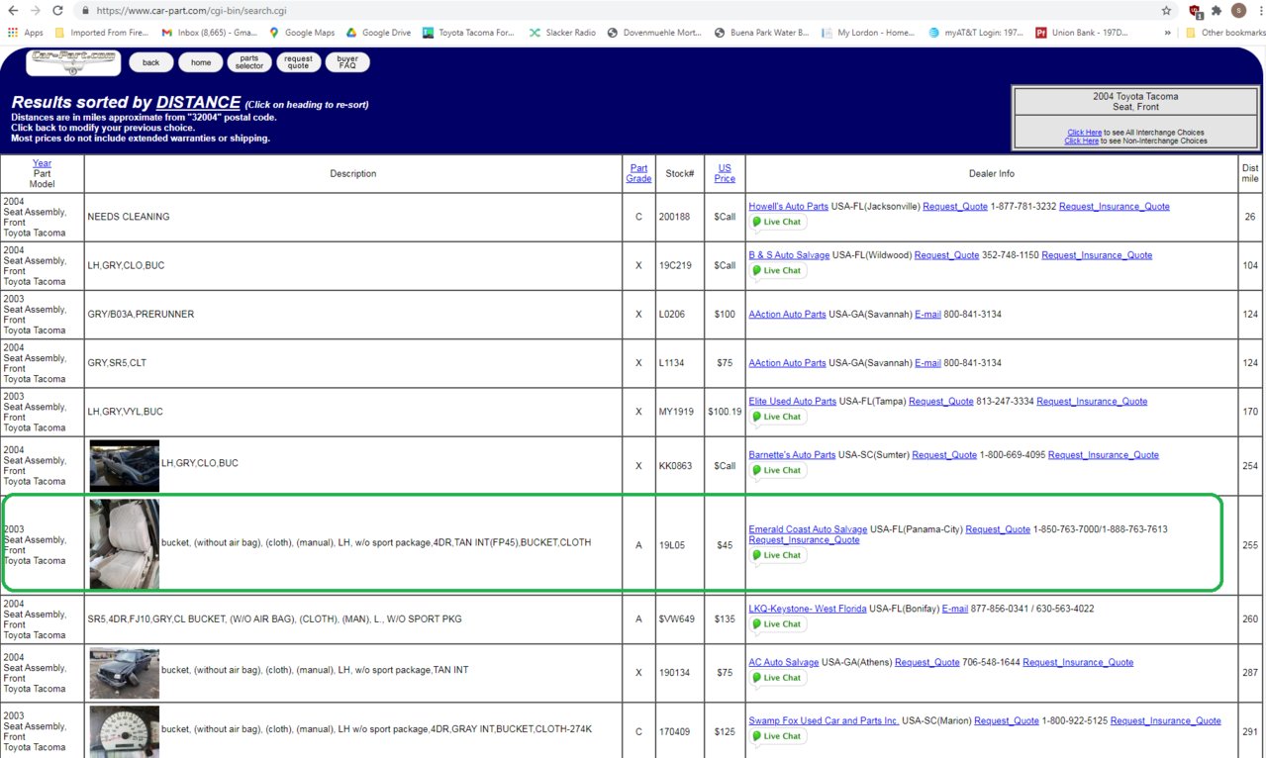View tan seat thumbnail for stock 19L05

[124, 544]
